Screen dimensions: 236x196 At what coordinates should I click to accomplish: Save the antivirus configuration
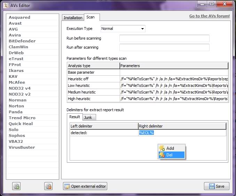click(217, 186)
